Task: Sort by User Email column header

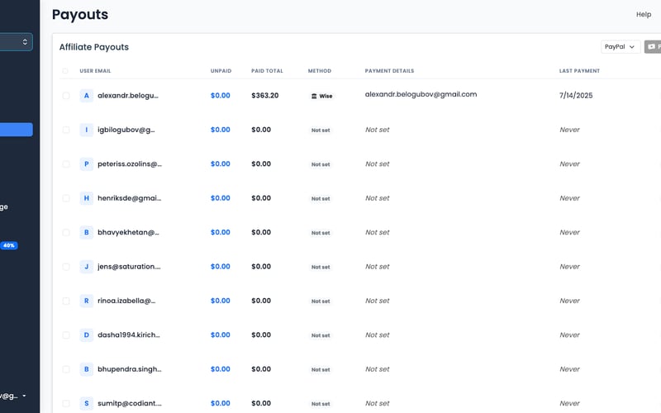Action: (x=95, y=71)
